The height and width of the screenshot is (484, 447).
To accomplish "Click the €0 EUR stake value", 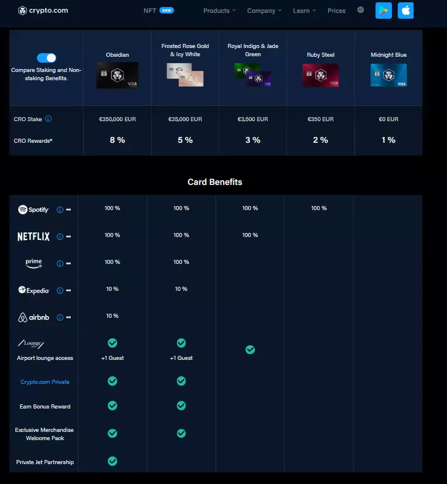I will (x=388, y=119).
